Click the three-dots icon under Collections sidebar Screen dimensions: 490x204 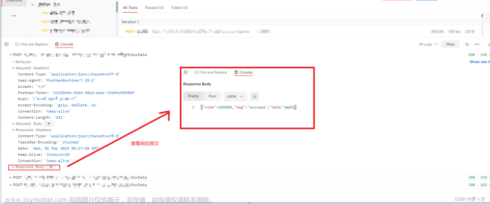pos(14,16)
